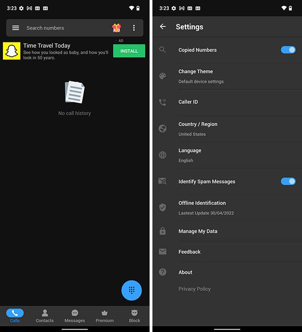302x332 pixels.
Task: Open Country / Region setting
Action: pyautogui.click(x=227, y=129)
